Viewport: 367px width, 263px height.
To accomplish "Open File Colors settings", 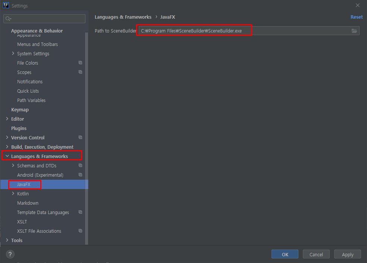I will pyautogui.click(x=27, y=63).
